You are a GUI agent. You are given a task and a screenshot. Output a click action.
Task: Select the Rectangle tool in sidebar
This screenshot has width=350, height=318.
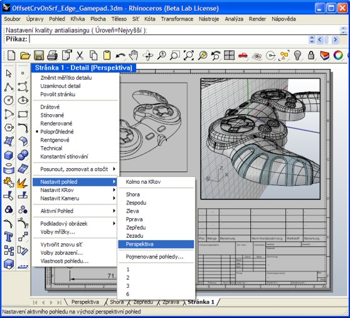pyautogui.click(x=23, y=114)
